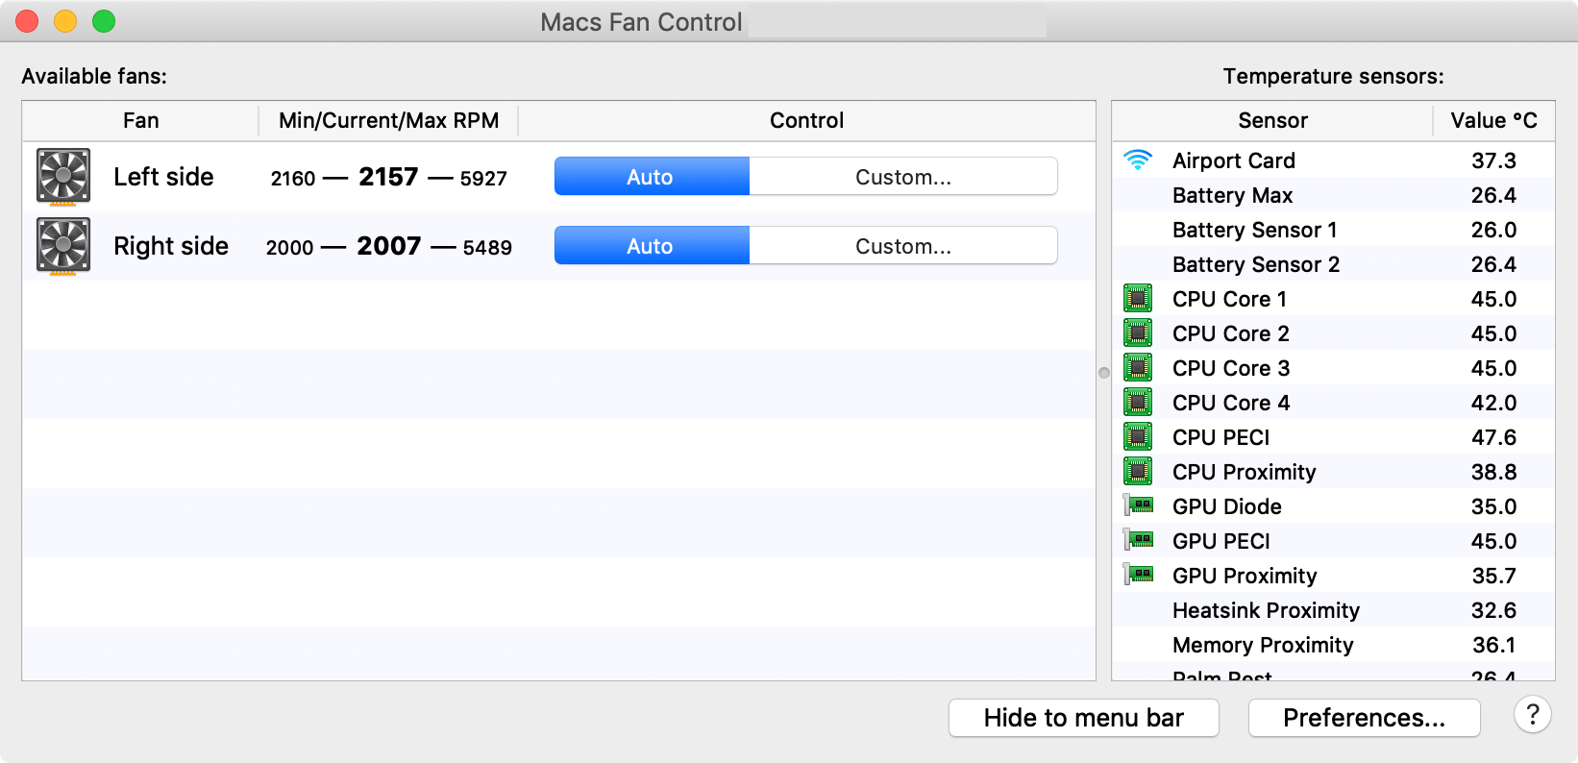This screenshot has height=763, width=1578.
Task: Select the CPU Core 1 sensor label
Action: tap(1229, 299)
